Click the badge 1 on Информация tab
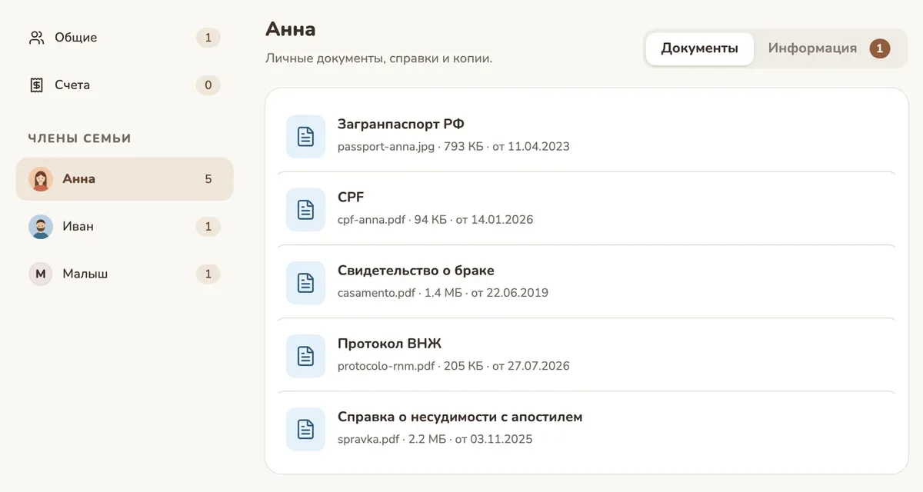 point(880,48)
